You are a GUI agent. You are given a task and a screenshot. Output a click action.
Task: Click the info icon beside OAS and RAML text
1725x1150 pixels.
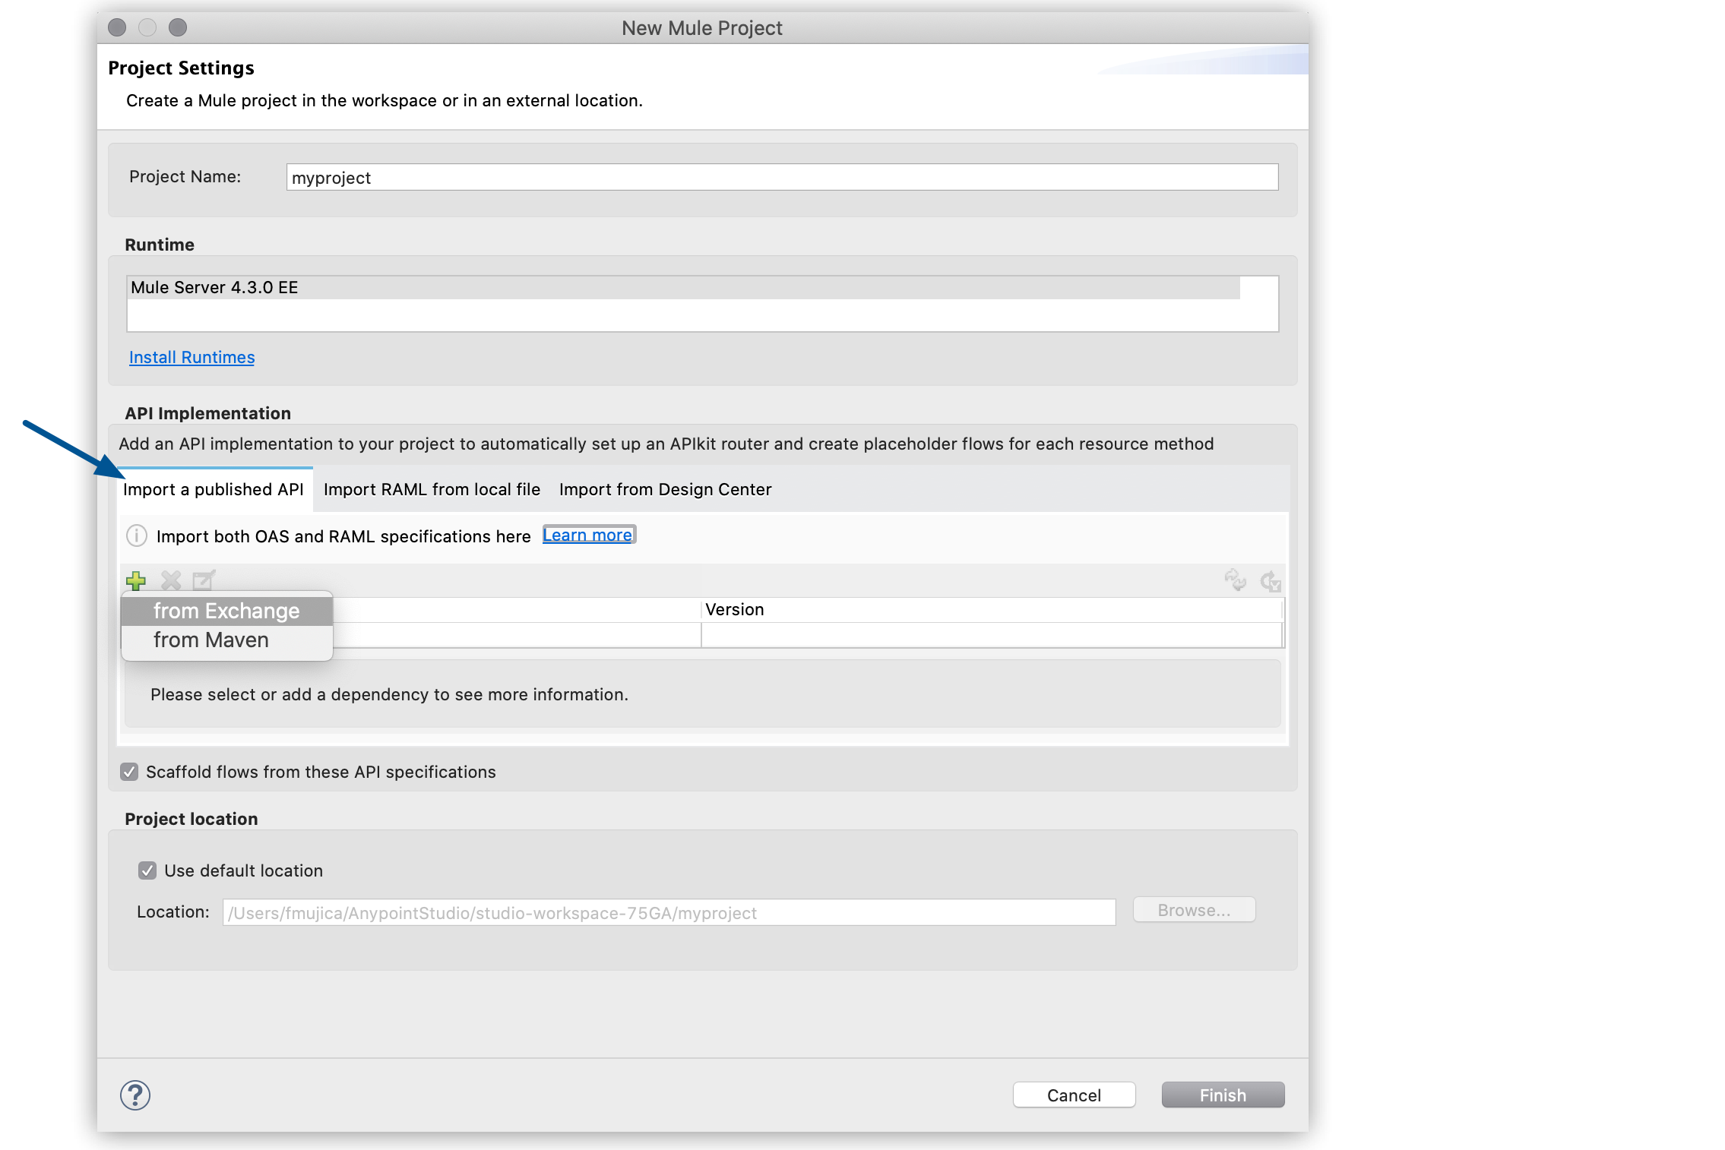(137, 536)
